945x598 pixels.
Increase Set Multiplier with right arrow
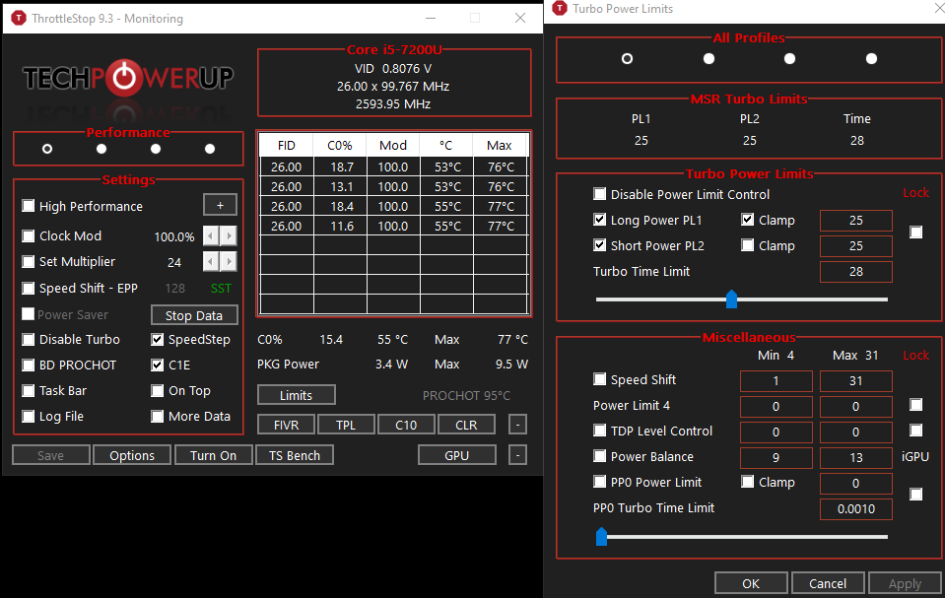click(x=229, y=262)
